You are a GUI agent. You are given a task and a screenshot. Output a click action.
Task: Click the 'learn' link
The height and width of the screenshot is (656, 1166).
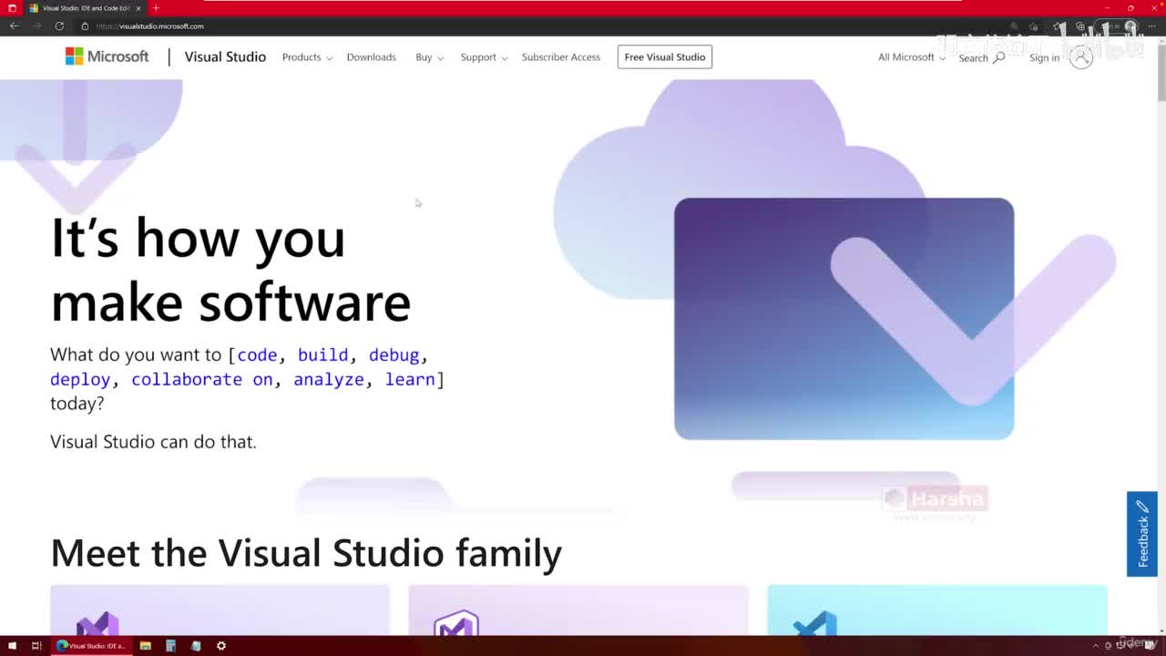[410, 379]
